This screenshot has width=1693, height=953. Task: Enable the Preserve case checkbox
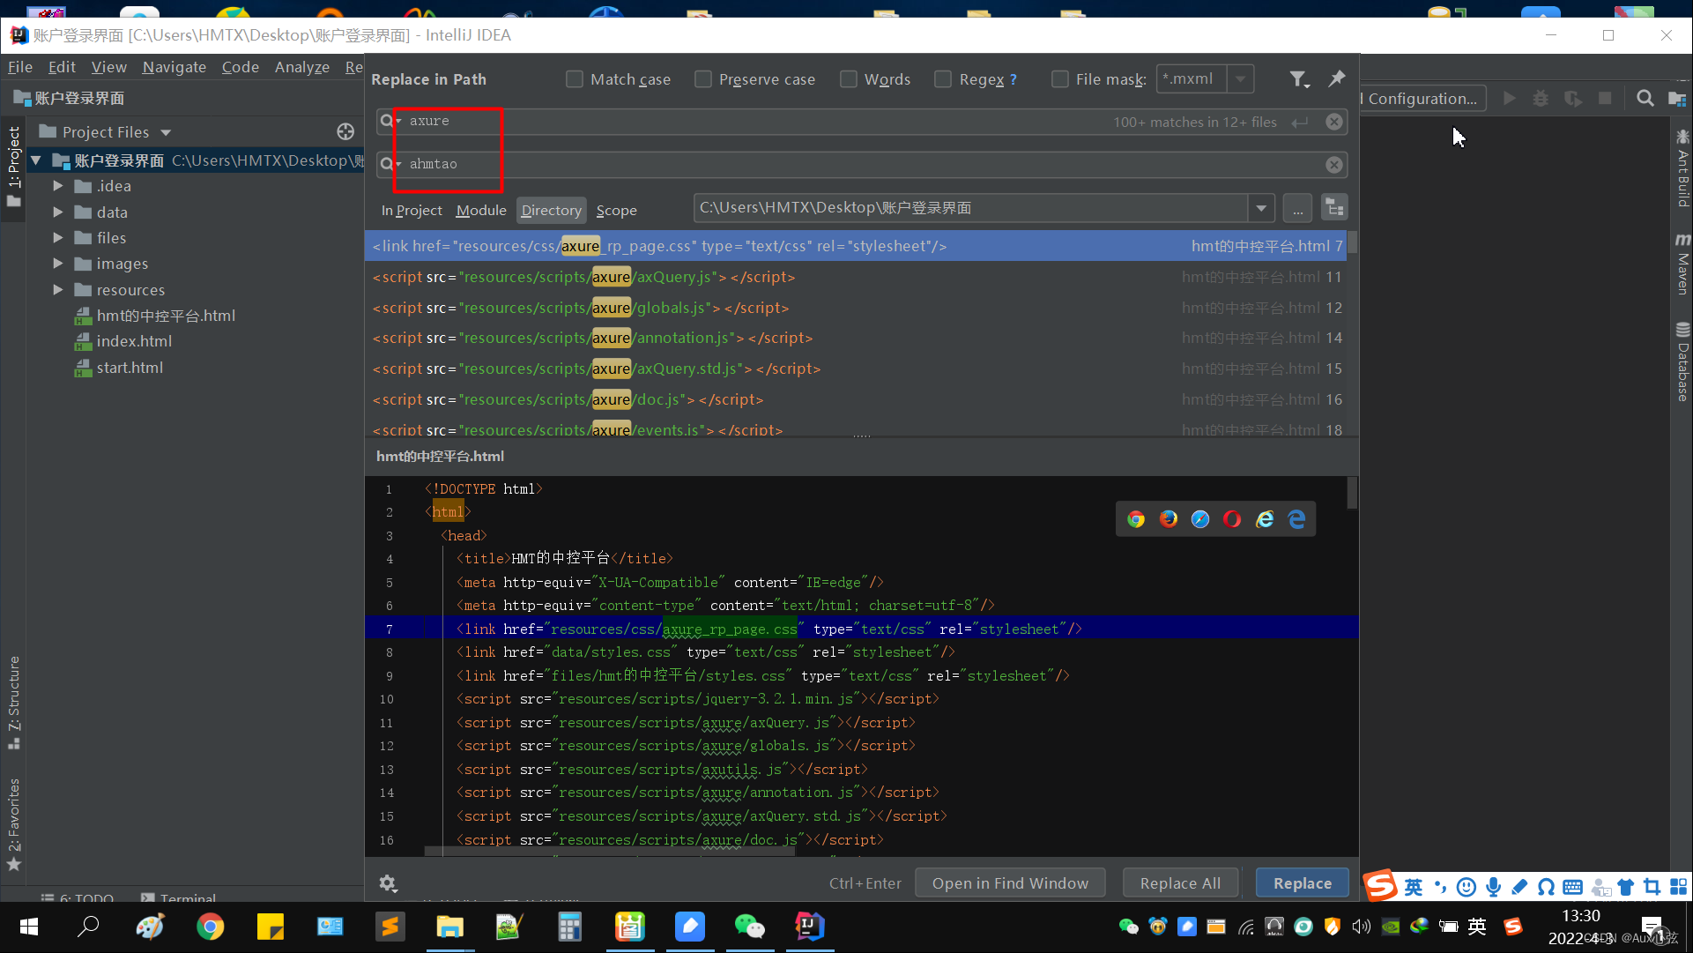(703, 79)
